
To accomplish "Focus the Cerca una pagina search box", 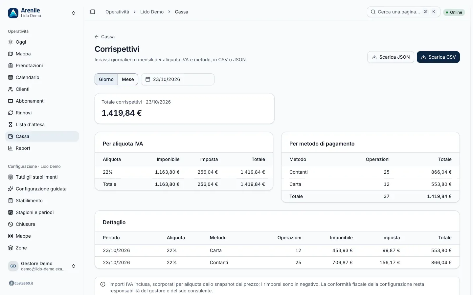I will [403, 12].
